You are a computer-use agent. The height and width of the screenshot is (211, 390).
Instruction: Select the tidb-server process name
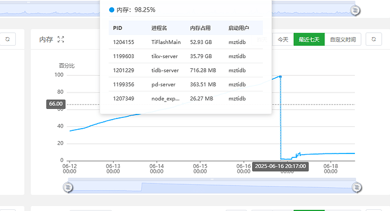coord(165,71)
